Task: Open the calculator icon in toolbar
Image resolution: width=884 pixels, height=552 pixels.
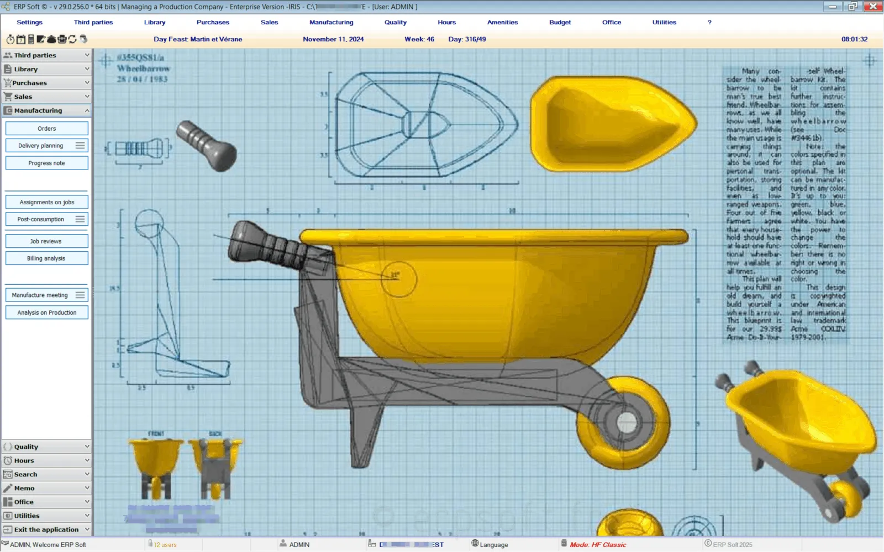Action: tap(31, 39)
